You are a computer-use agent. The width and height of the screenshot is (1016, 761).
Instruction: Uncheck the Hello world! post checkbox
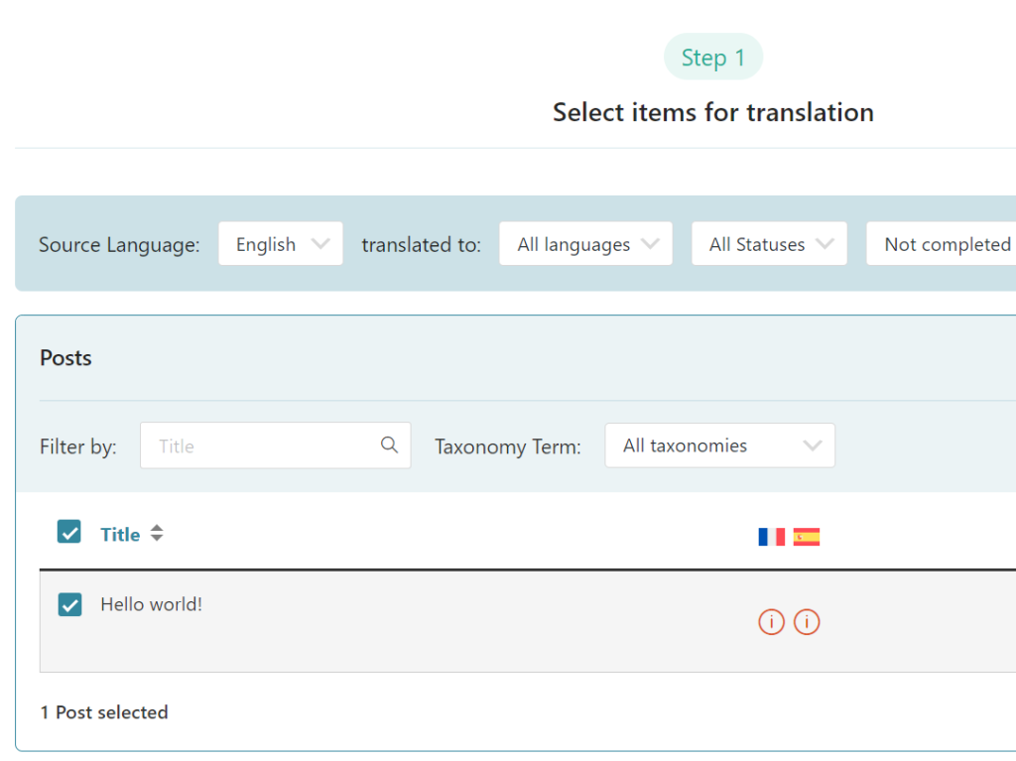click(x=69, y=604)
